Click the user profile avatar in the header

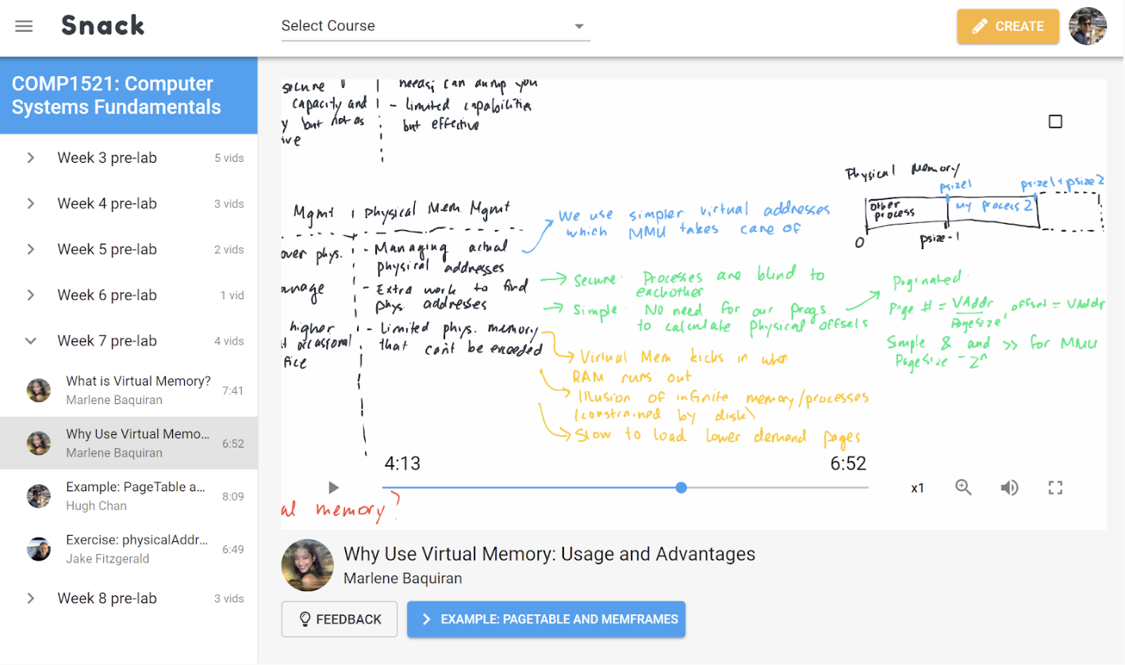coord(1087,25)
